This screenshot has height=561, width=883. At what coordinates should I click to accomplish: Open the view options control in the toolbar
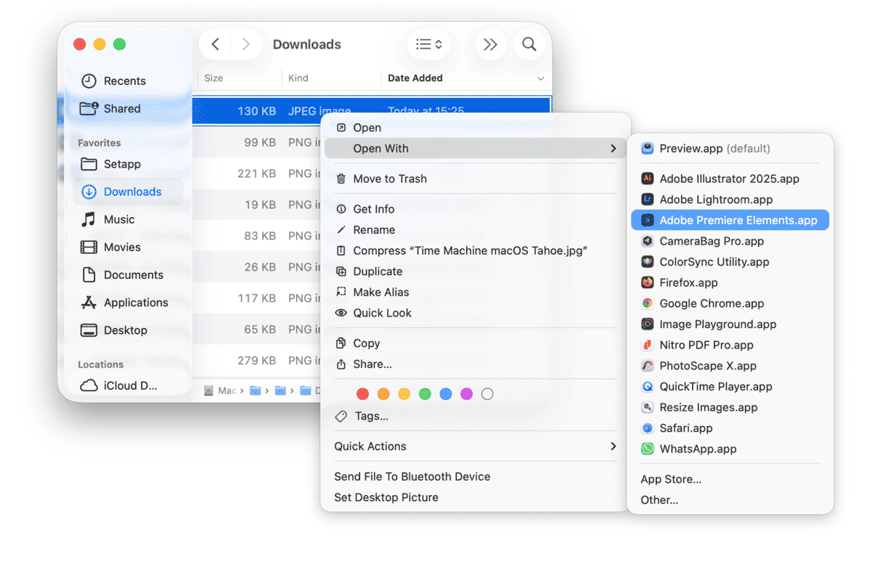point(428,44)
